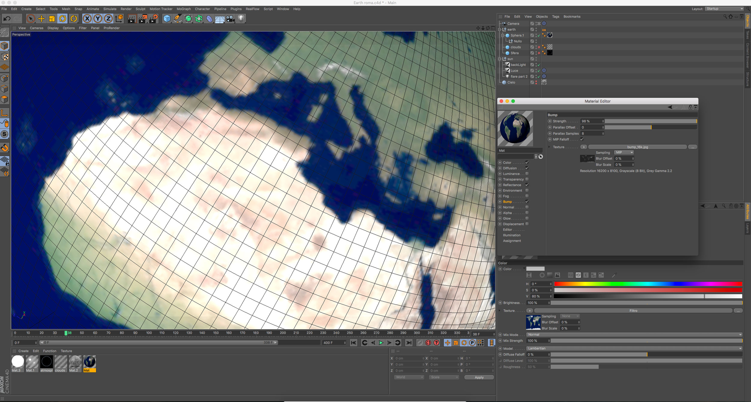The image size is (751, 402).
Task: Enable the Luminance channel checkbox
Action: (x=527, y=174)
